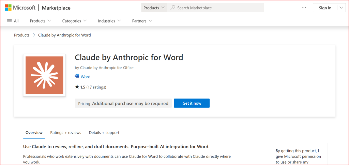349x165 pixels.
Task: Click the hamburger All menu icon
Action: click(x=10, y=21)
